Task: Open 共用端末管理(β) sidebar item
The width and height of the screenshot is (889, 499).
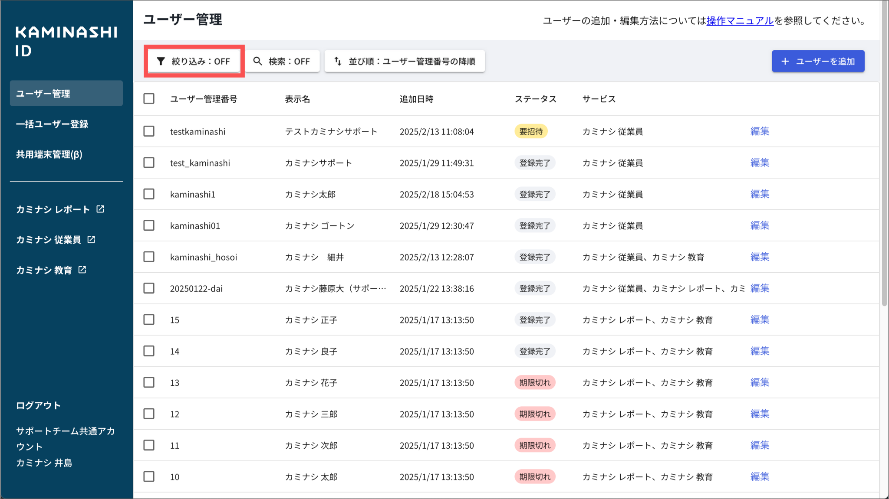Action: 49,154
